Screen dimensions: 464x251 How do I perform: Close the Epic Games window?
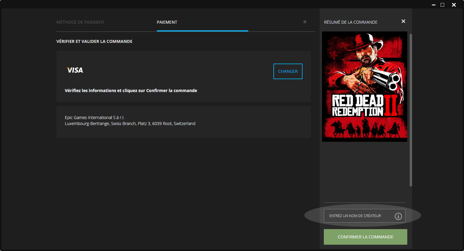click(453, 5)
